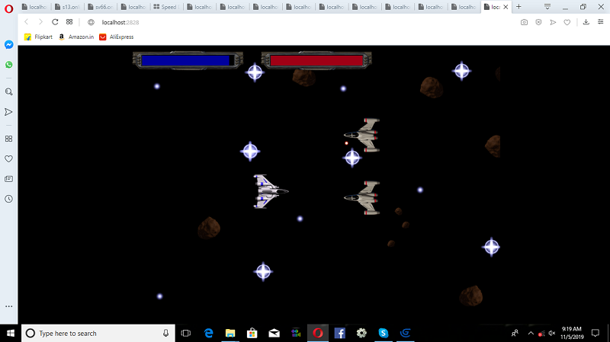Open the Amazon.in bookmark
The image size is (610, 342).
click(76, 37)
